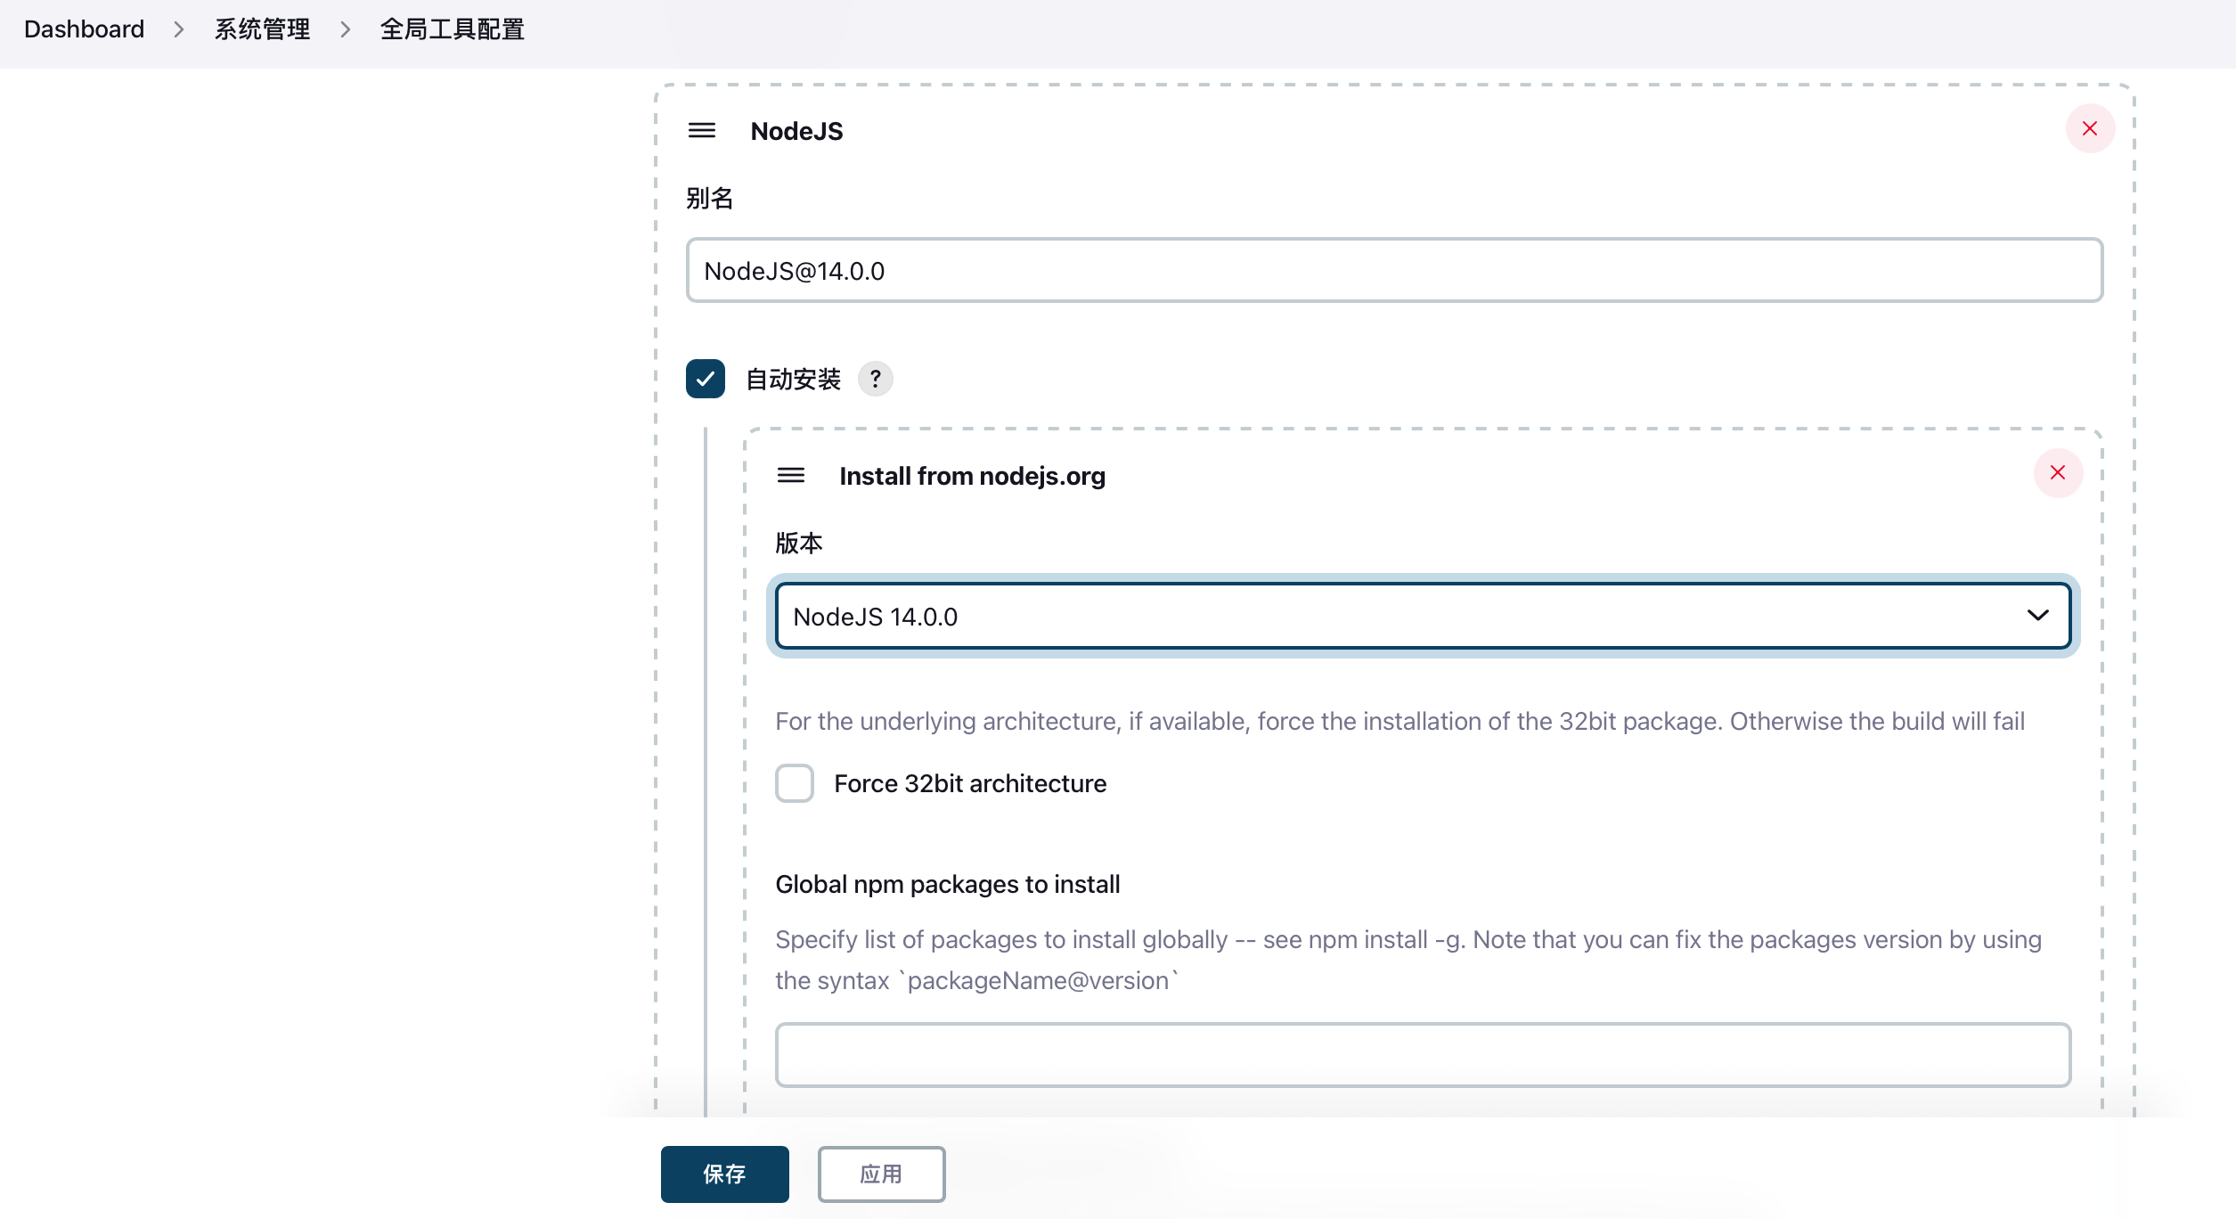This screenshot has width=2236, height=1219.
Task: Expand chevron after Dashboard breadcrumb
Action: pyautogui.click(x=179, y=29)
